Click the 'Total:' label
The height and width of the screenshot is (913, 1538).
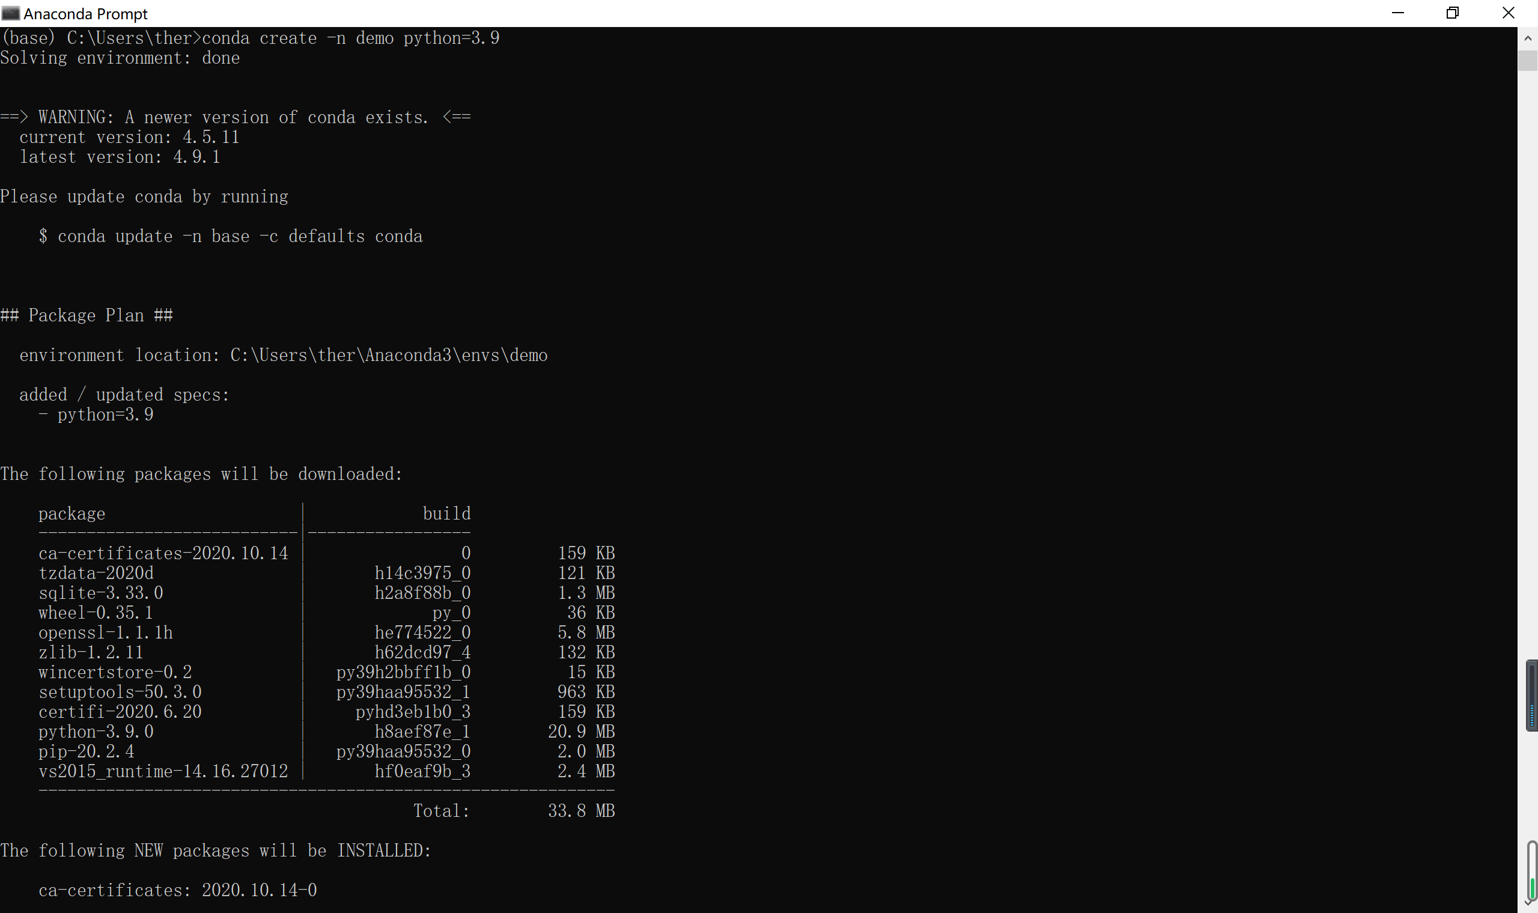click(x=442, y=811)
